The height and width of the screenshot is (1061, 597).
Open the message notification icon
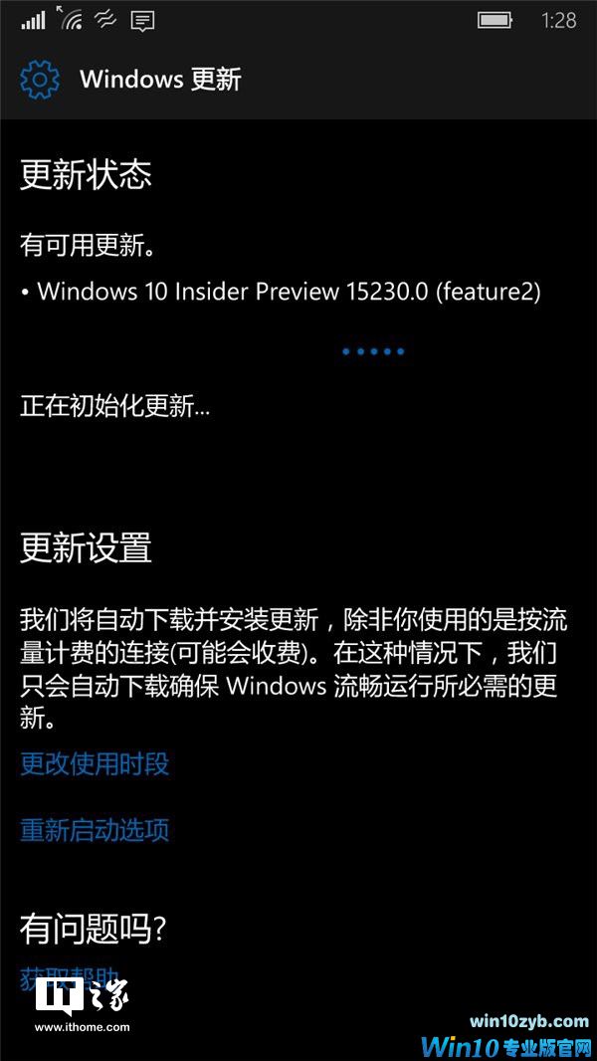tap(142, 22)
